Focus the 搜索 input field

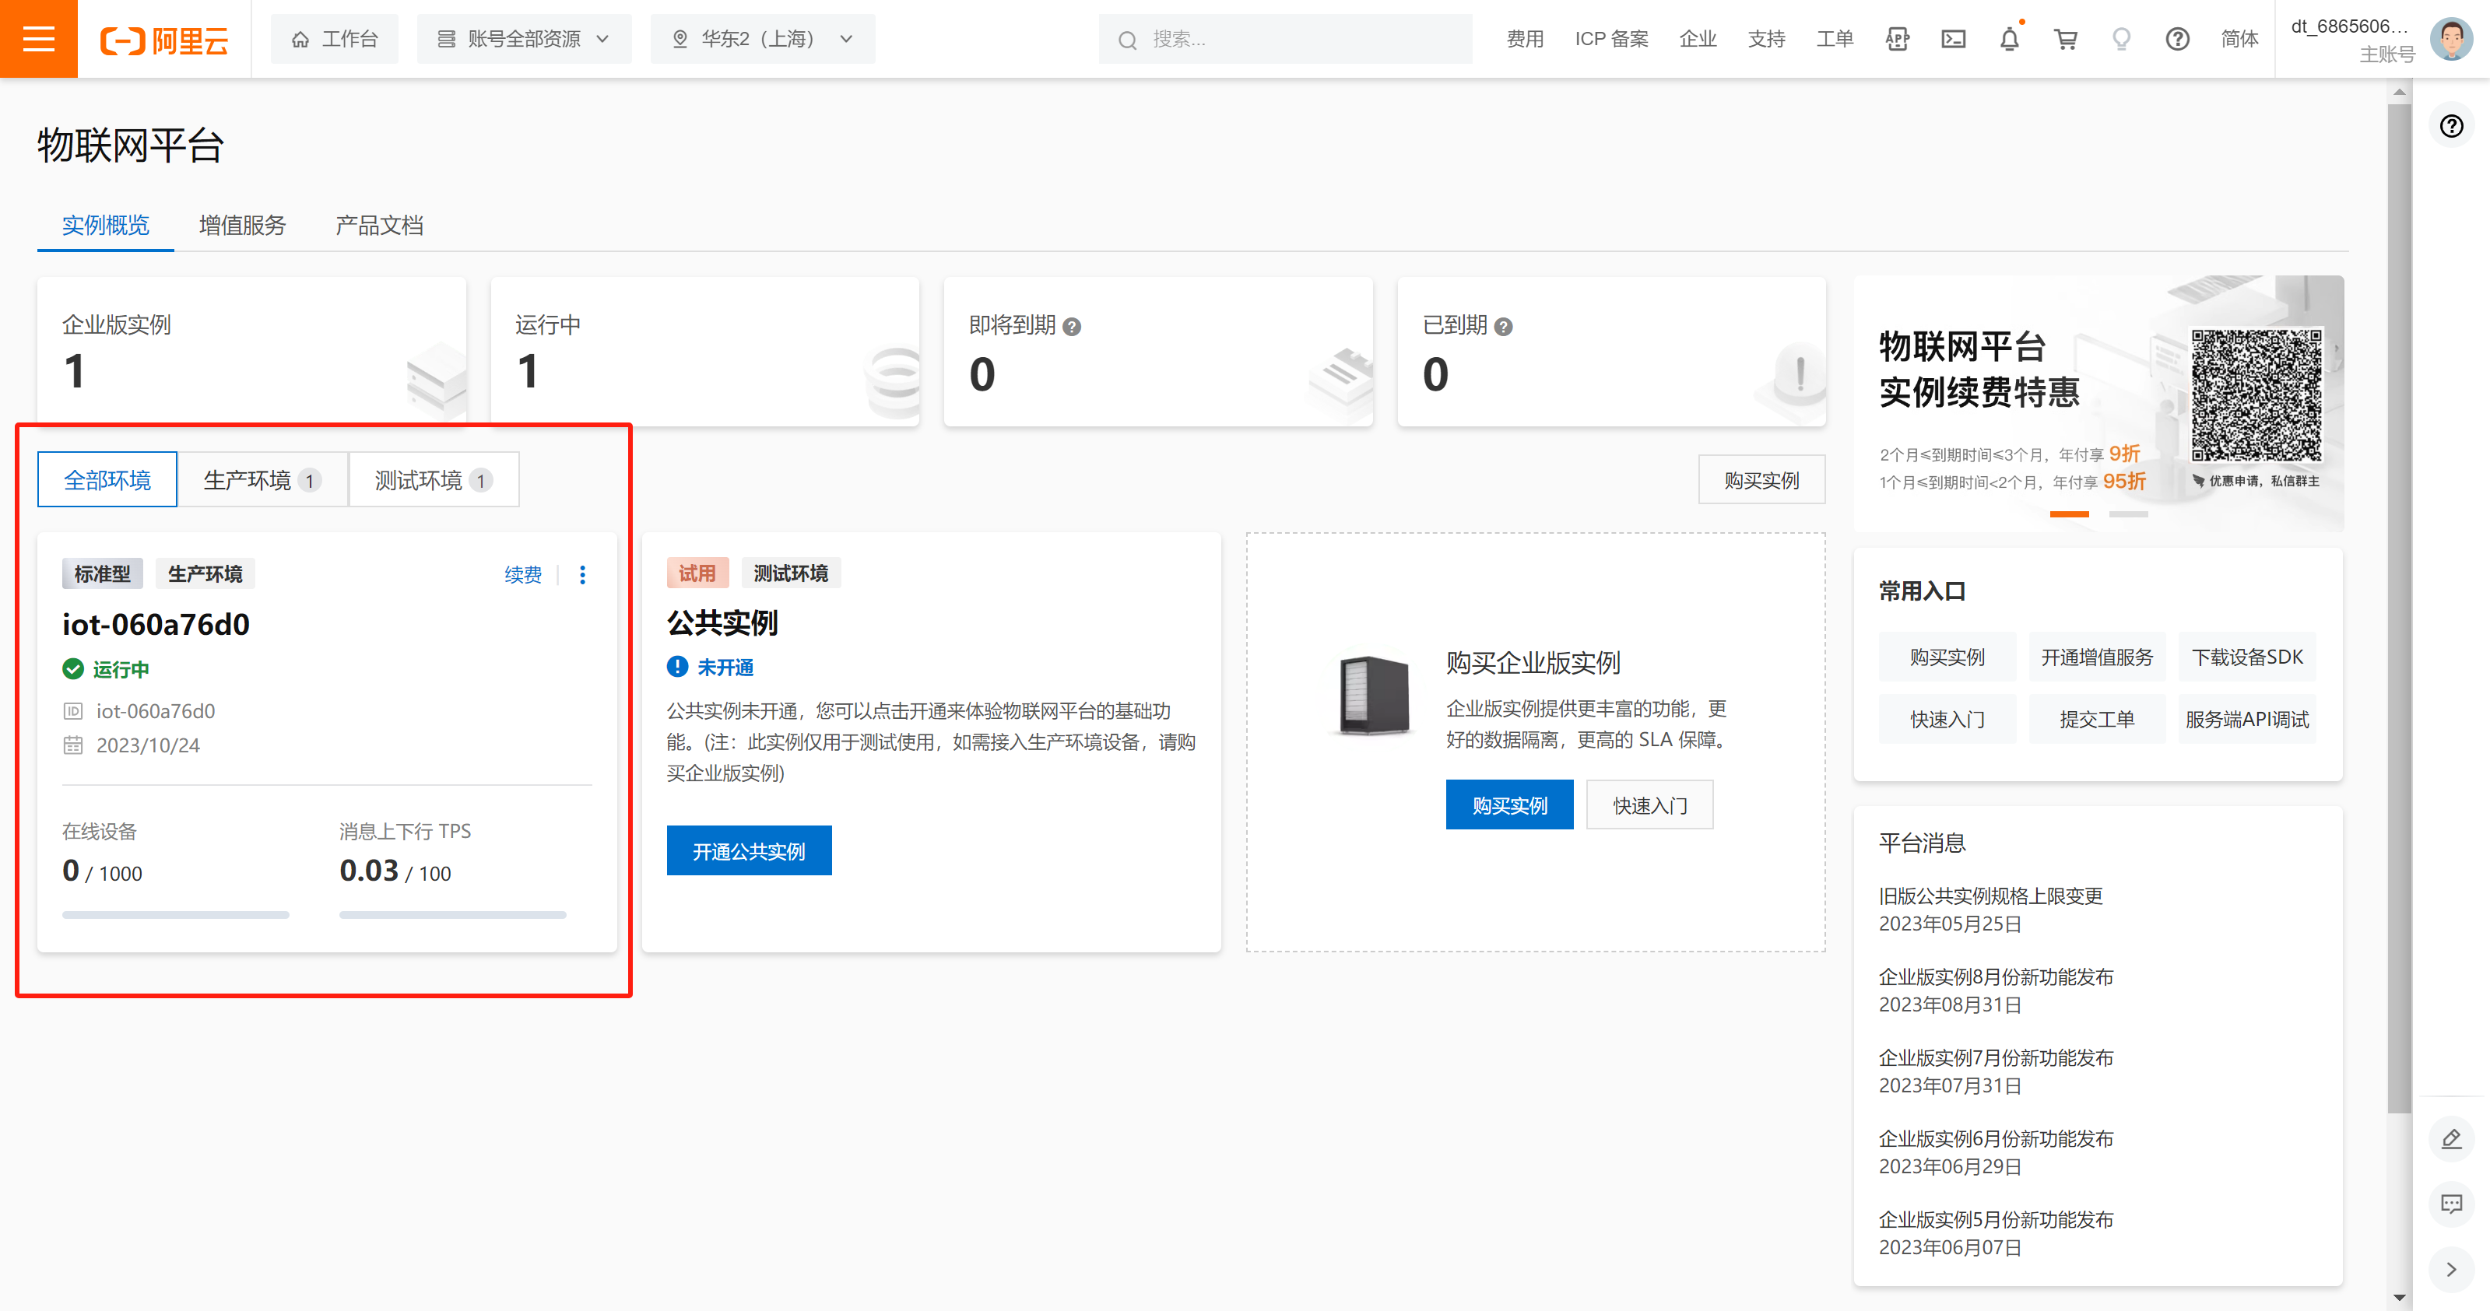point(1286,39)
